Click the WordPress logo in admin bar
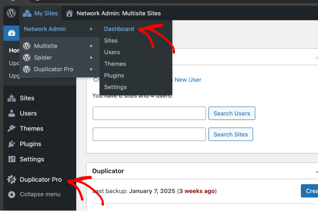 (x=11, y=13)
